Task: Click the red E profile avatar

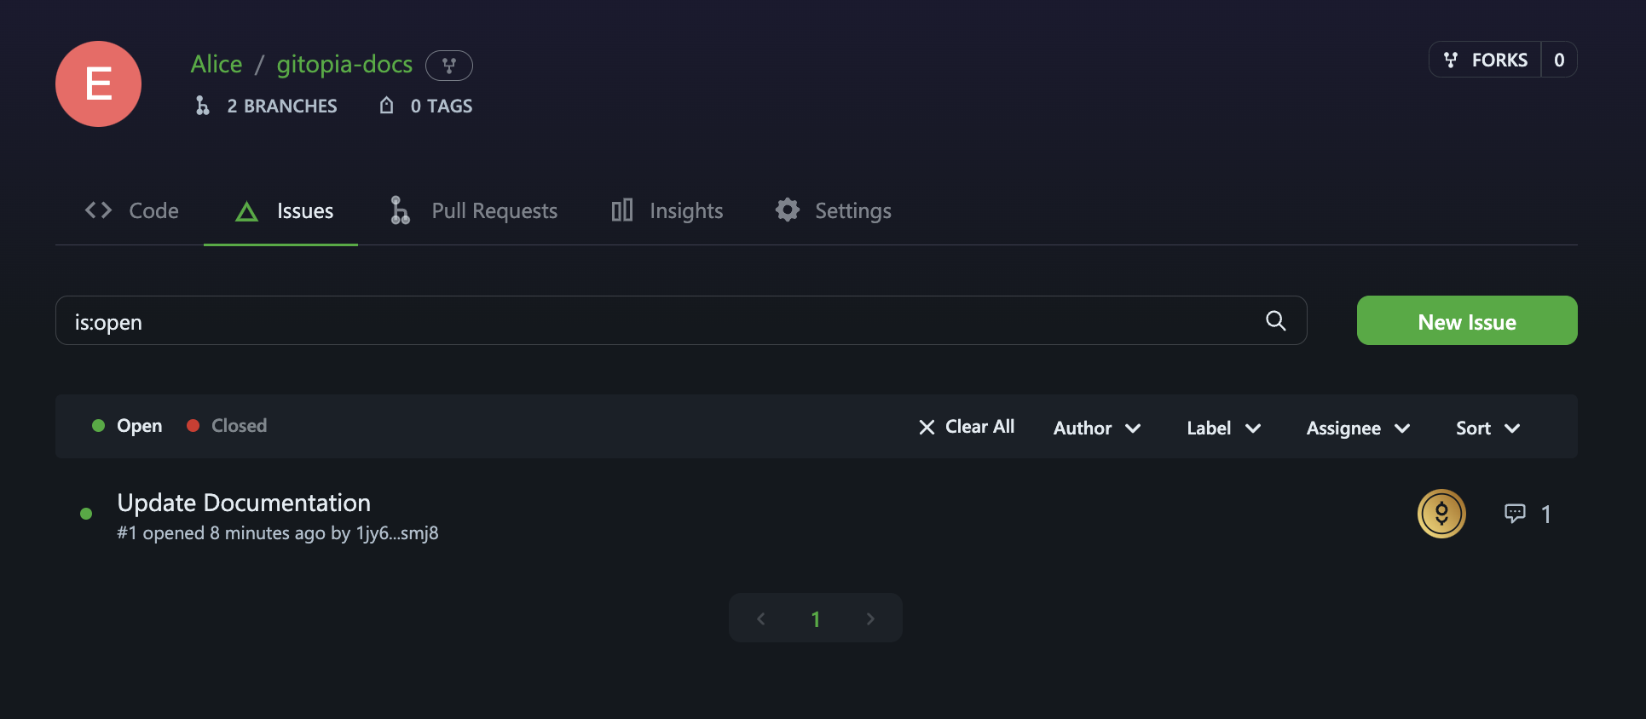Action: (x=98, y=83)
